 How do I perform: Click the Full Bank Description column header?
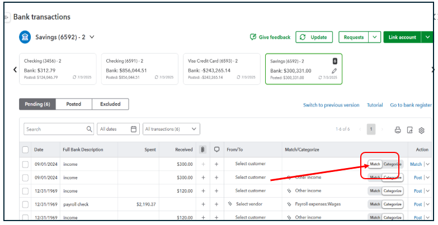(83, 150)
